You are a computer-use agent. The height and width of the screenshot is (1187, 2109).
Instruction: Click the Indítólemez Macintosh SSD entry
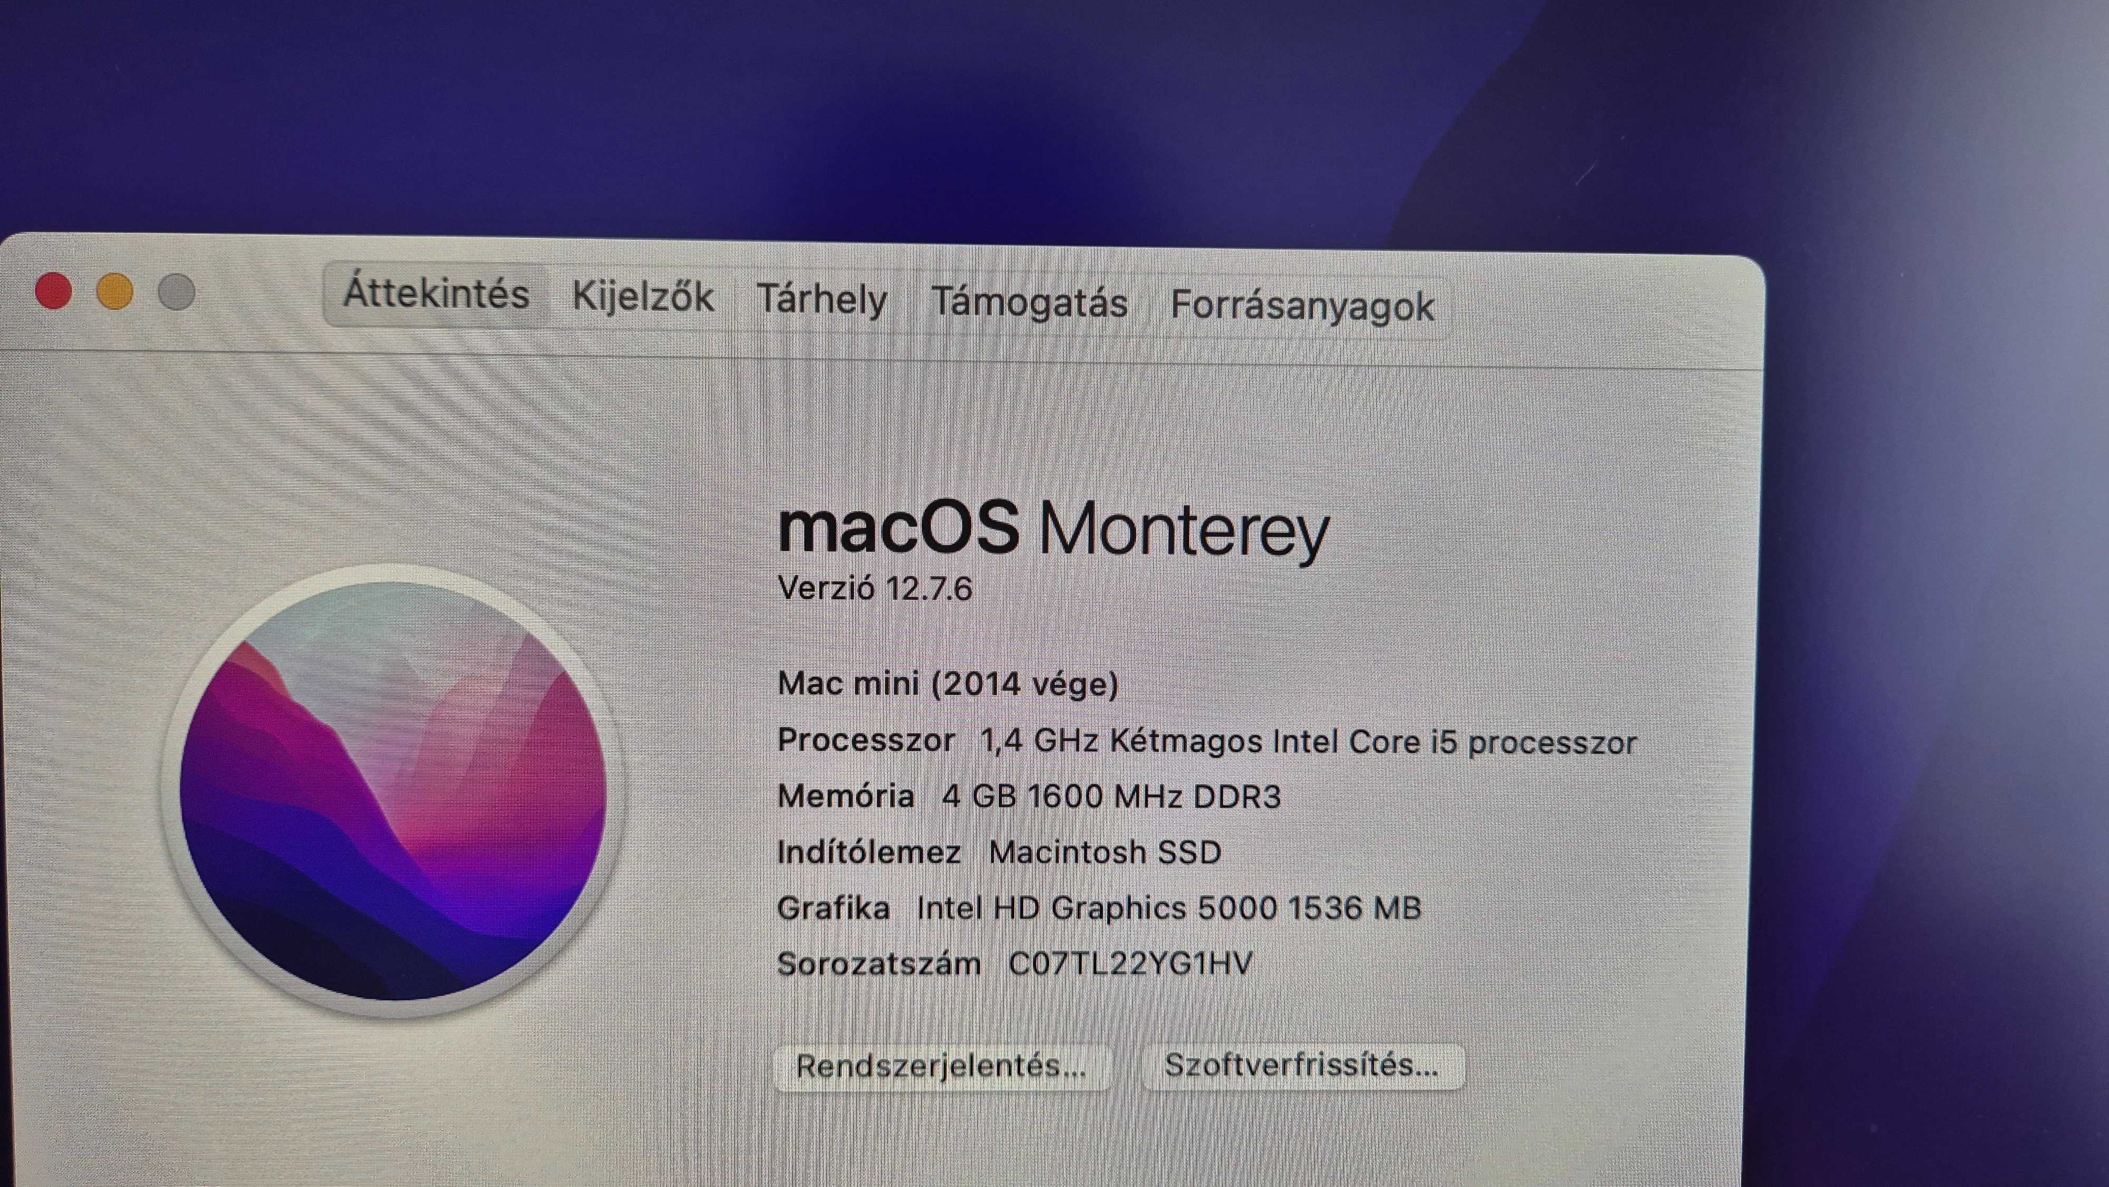click(x=999, y=852)
